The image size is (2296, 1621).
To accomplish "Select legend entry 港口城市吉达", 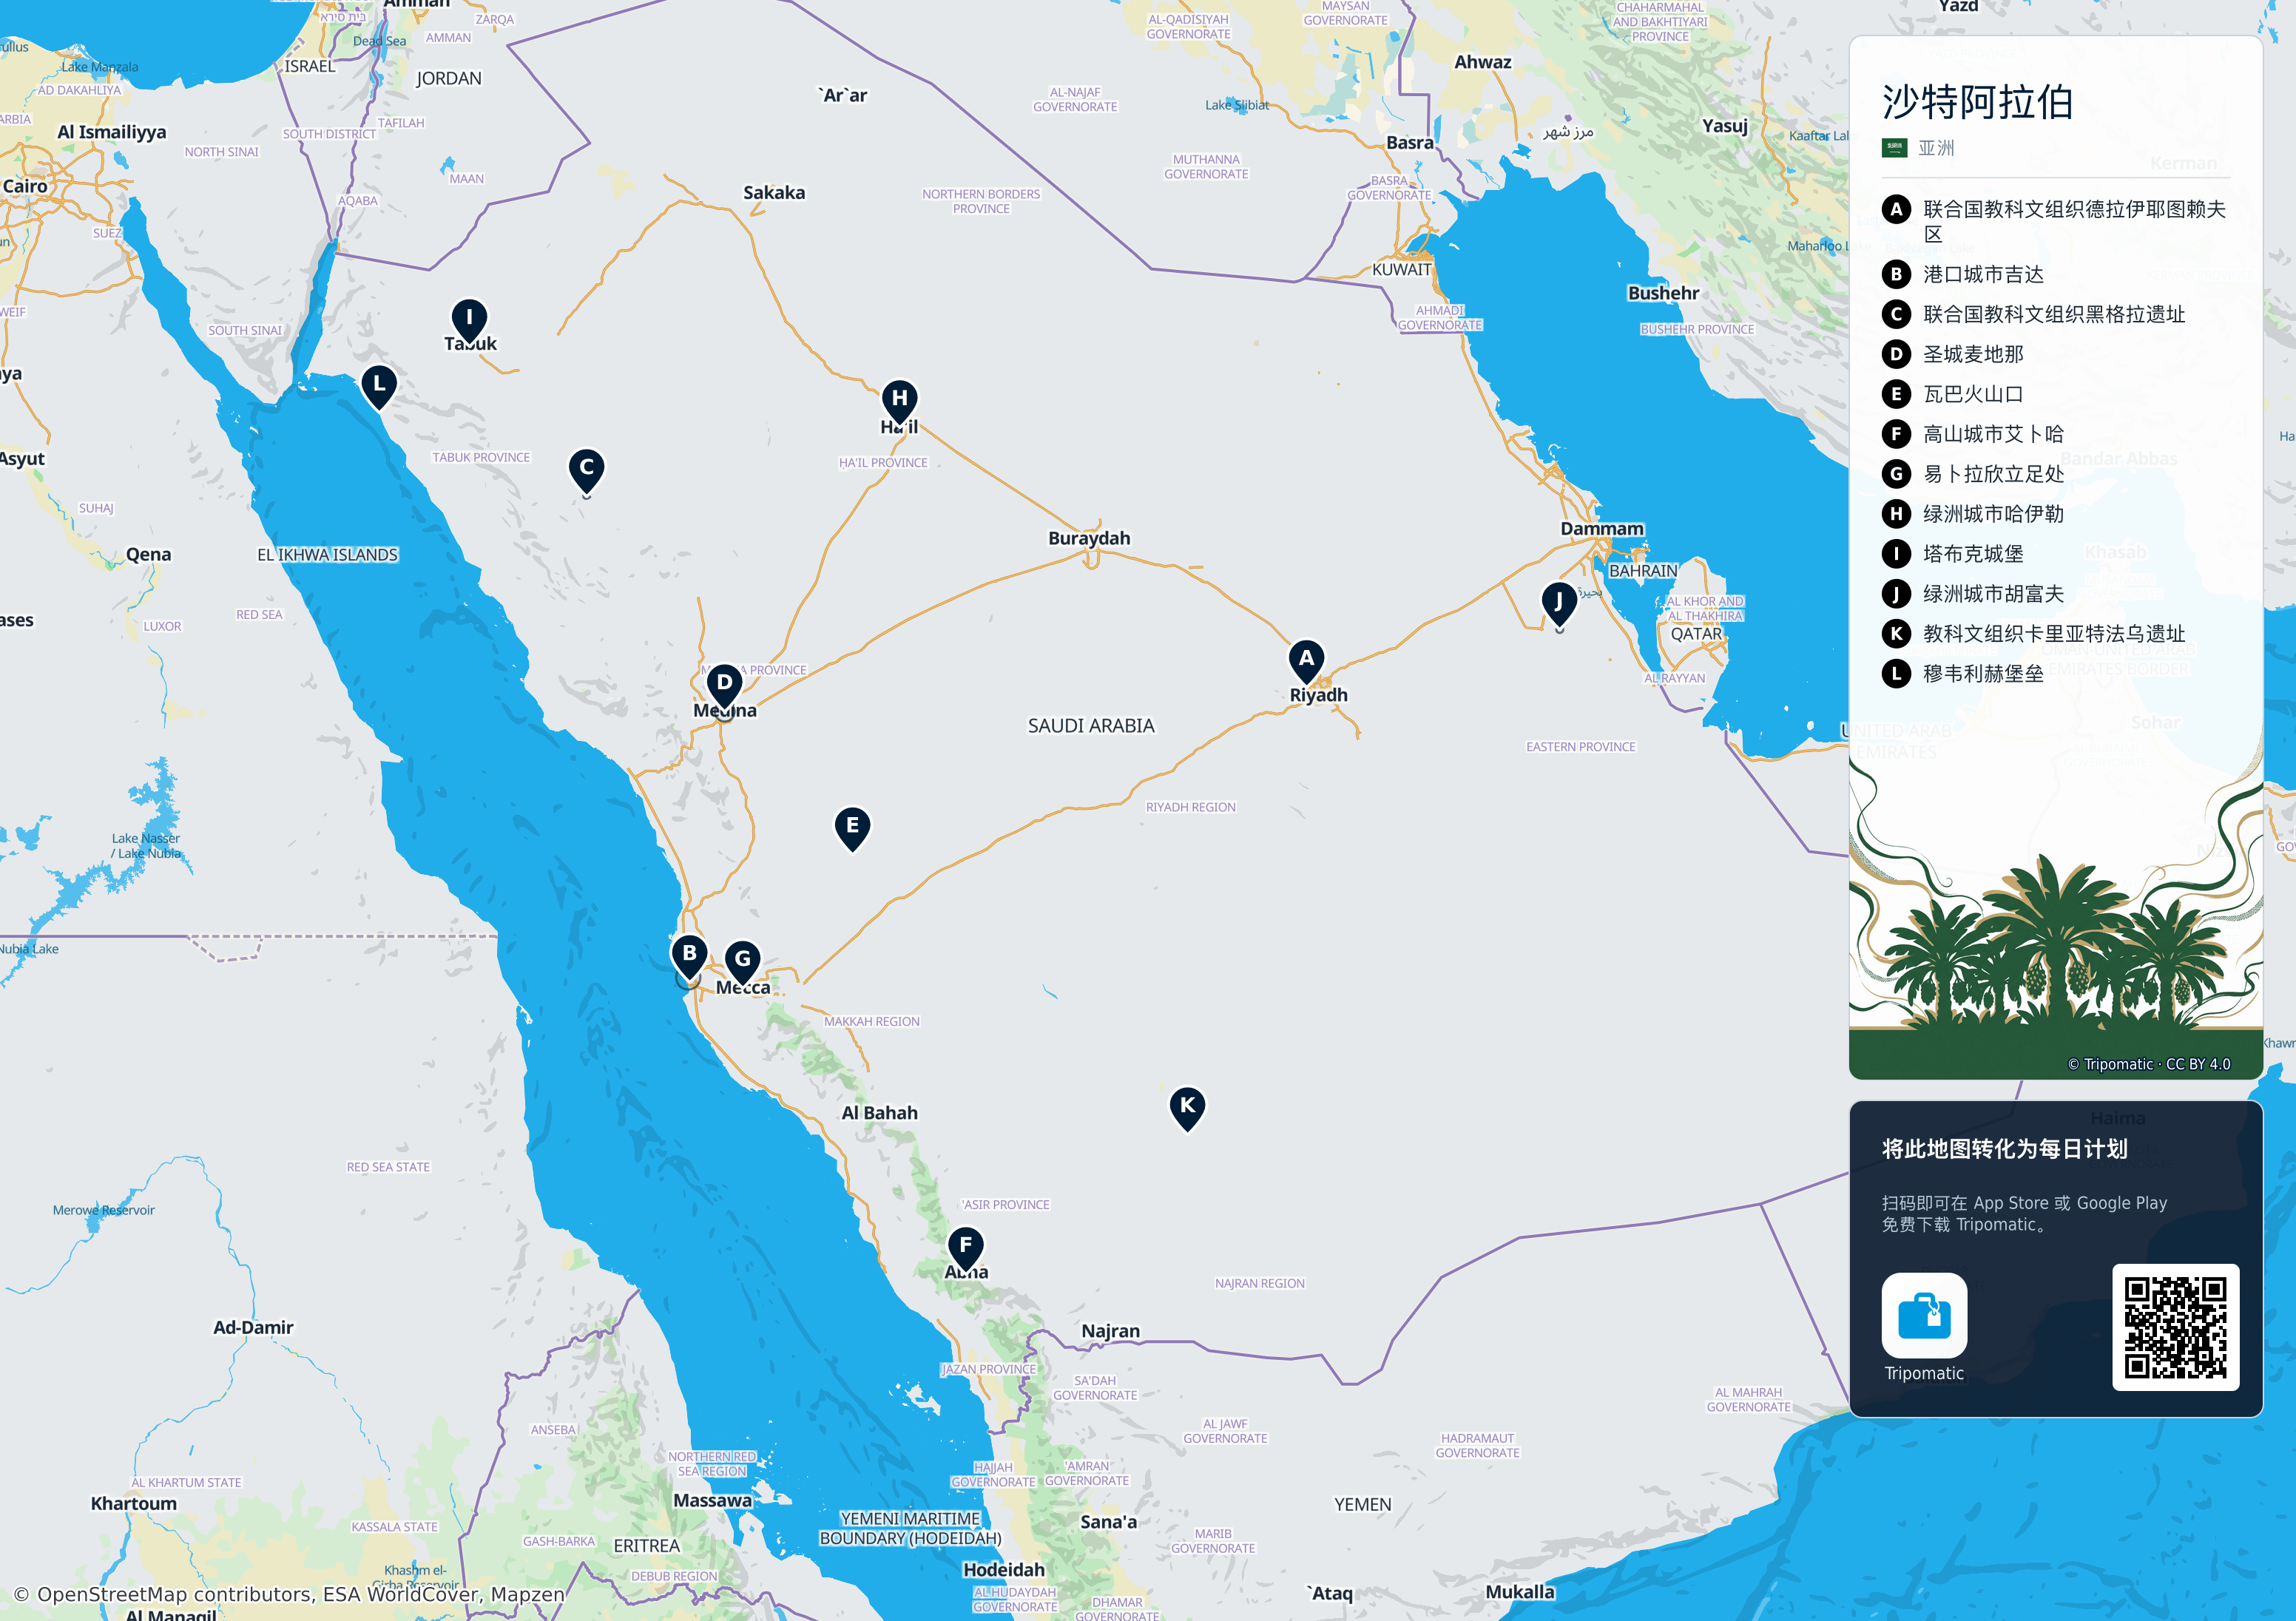I will click(1963, 274).
